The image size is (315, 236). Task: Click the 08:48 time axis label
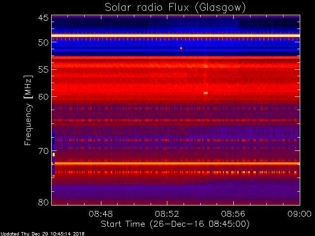[x=100, y=214]
